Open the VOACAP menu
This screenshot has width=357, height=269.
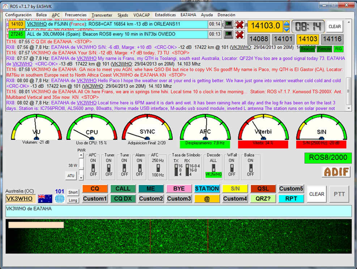click(142, 15)
